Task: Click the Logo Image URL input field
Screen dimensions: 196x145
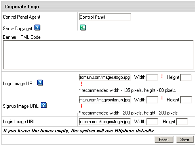Action: pyautogui.click(x=105, y=77)
